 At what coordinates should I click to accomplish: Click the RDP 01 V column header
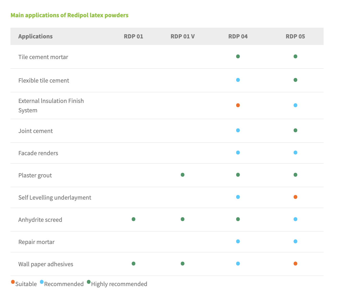tap(182, 36)
